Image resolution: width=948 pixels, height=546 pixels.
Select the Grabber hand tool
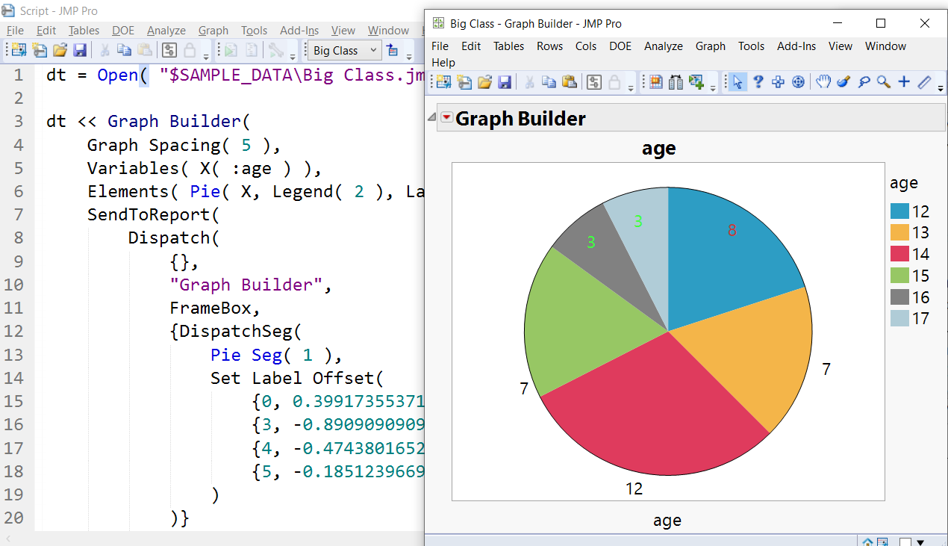pos(823,81)
